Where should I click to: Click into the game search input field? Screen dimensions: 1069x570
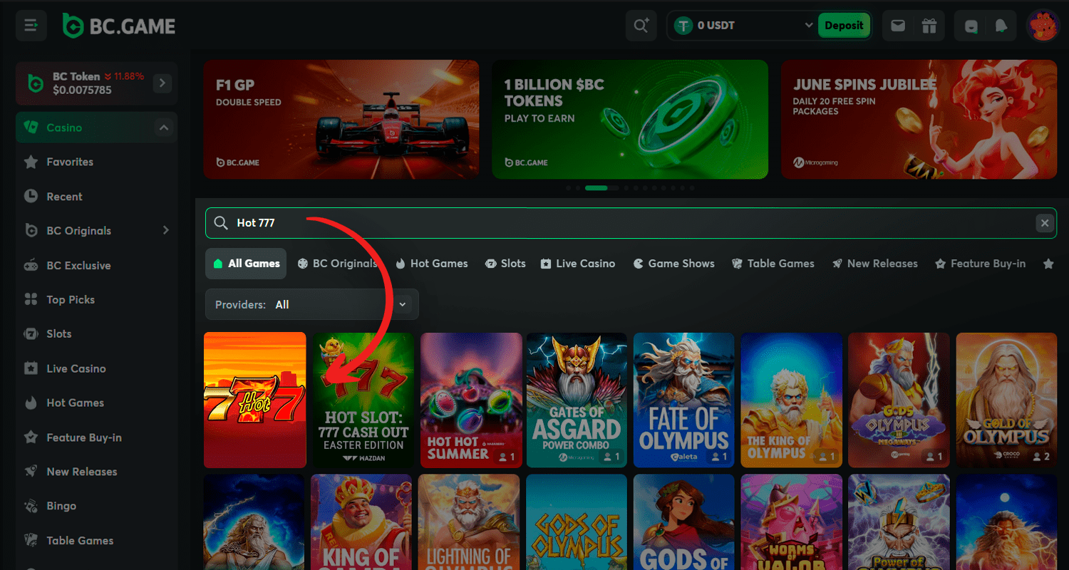click(631, 223)
